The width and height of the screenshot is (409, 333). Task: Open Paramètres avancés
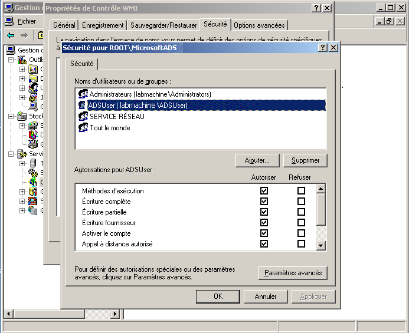(x=293, y=273)
